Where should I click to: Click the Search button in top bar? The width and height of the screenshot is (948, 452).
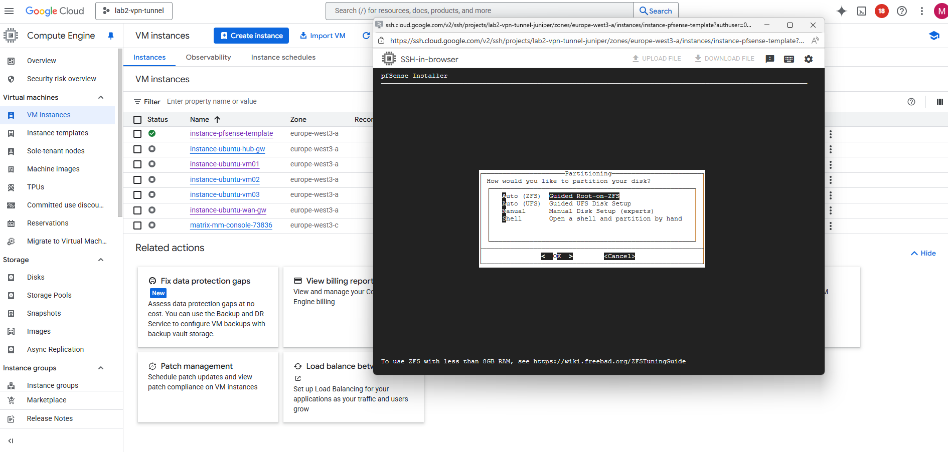pyautogui.click(x=656, y=11)
